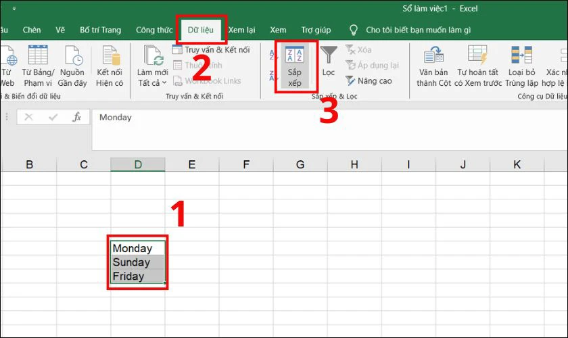
Task: Click the Workbook Links button
Action: tap(207, 81)
